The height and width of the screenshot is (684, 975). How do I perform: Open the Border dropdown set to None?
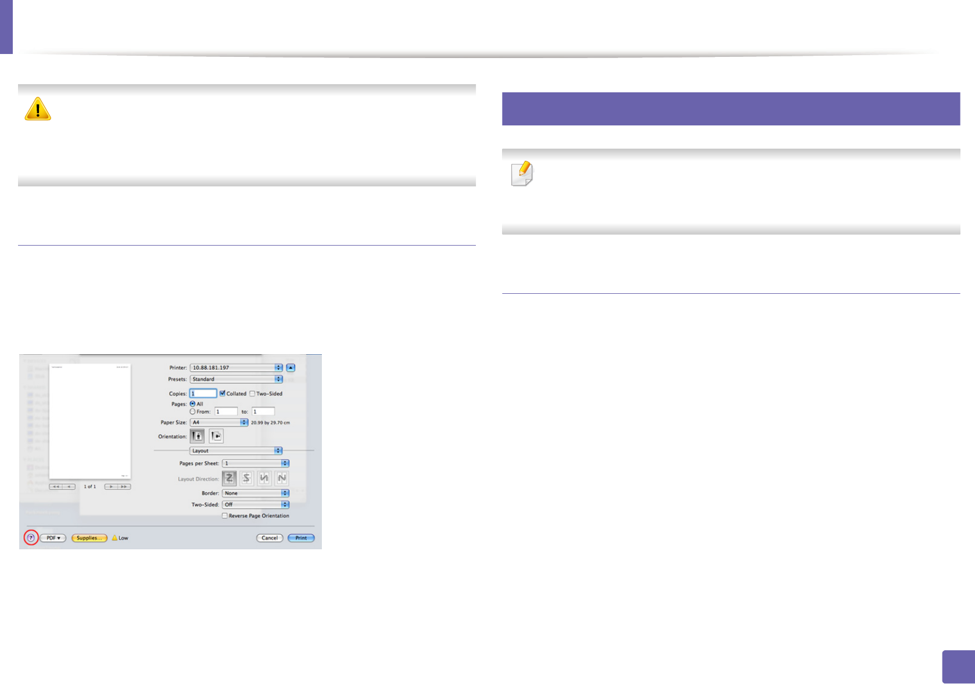[256, 493]
